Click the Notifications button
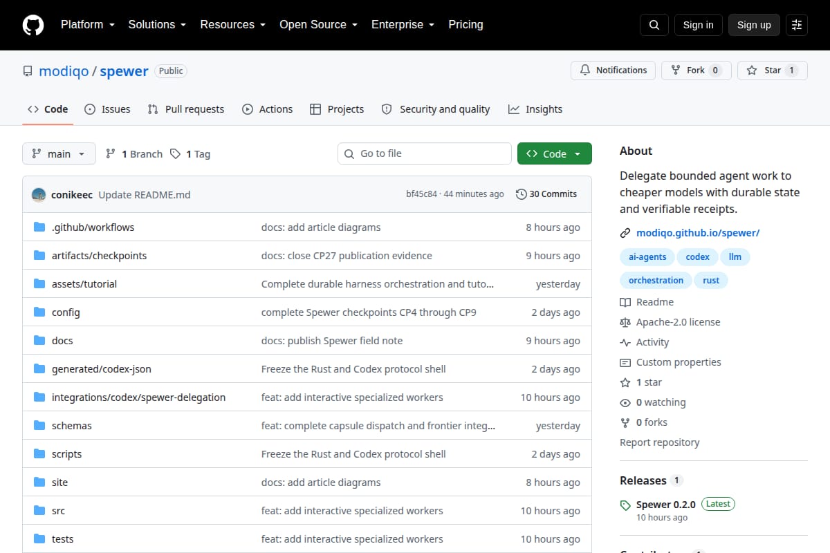The width and height of the screenshot is (830, 553). tap(613, 71)
